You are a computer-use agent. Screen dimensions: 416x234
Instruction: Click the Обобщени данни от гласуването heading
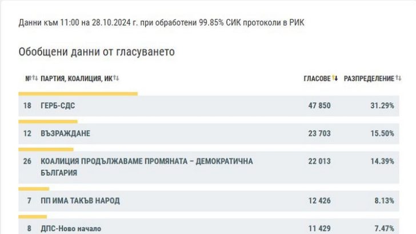(97, 52)
